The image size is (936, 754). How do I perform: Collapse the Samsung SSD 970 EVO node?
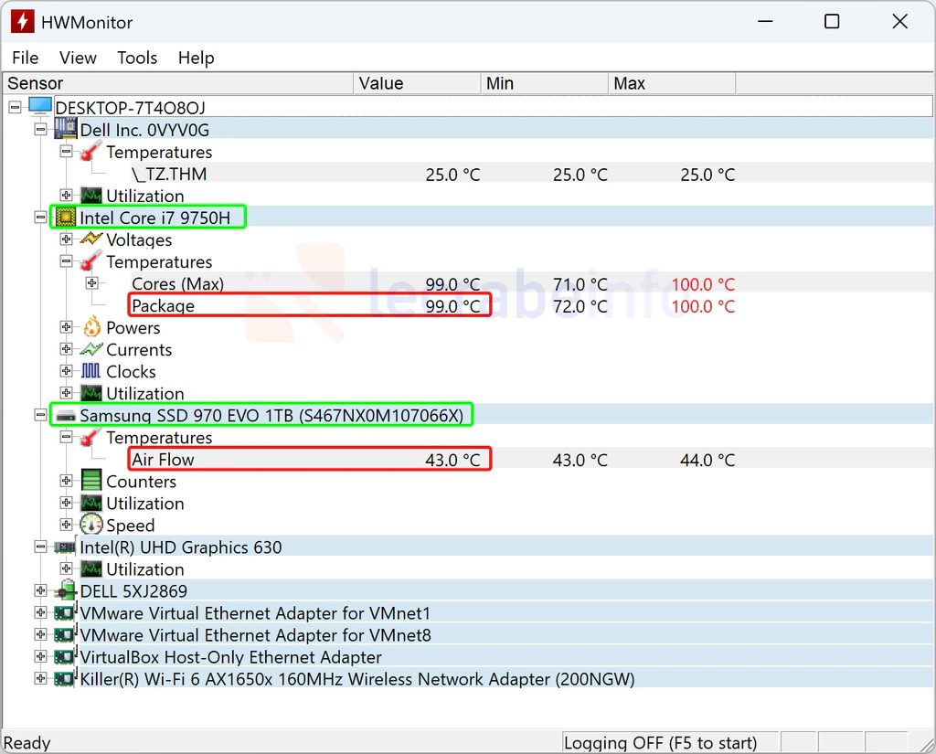(40, 415)
